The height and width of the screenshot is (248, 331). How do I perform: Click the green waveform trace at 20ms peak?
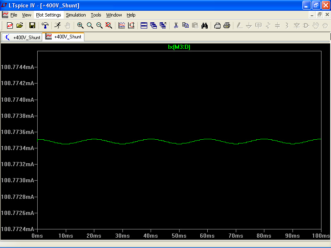(94, 139)
